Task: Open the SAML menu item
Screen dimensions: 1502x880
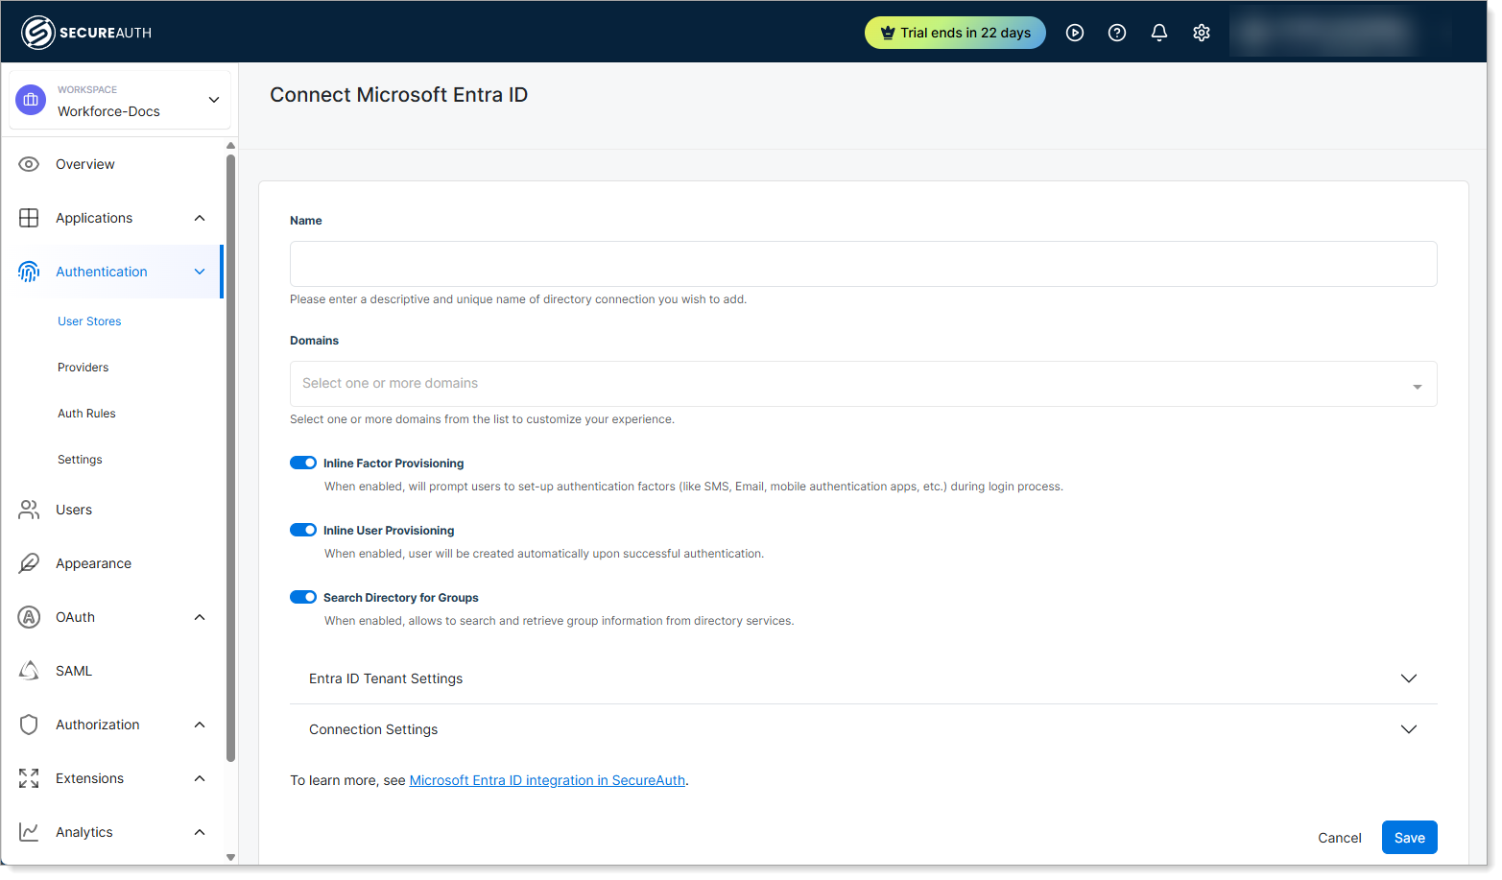Action: tap(74, 671)
